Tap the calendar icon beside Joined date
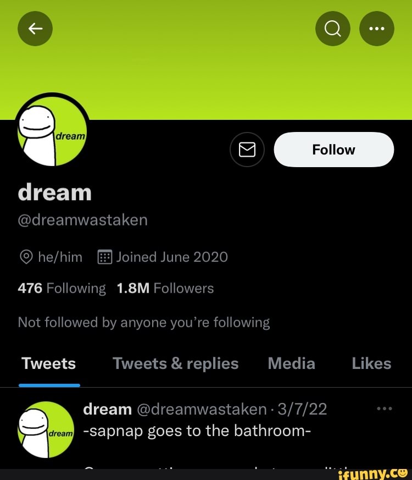This screenshot has width=412, height=480. coord(105,257)
